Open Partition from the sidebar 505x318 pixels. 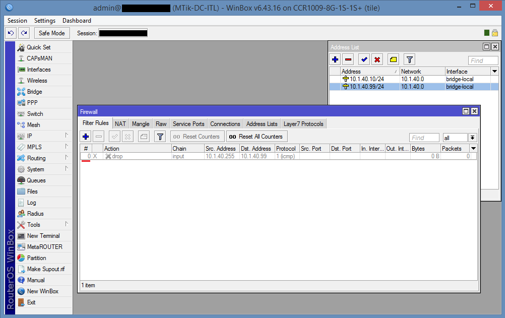pos(44,258)
